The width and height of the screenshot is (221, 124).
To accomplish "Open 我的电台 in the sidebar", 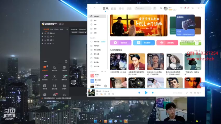I will coord(96,46).
